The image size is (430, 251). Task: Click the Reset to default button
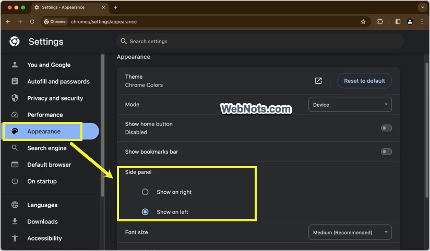(364, 81)
